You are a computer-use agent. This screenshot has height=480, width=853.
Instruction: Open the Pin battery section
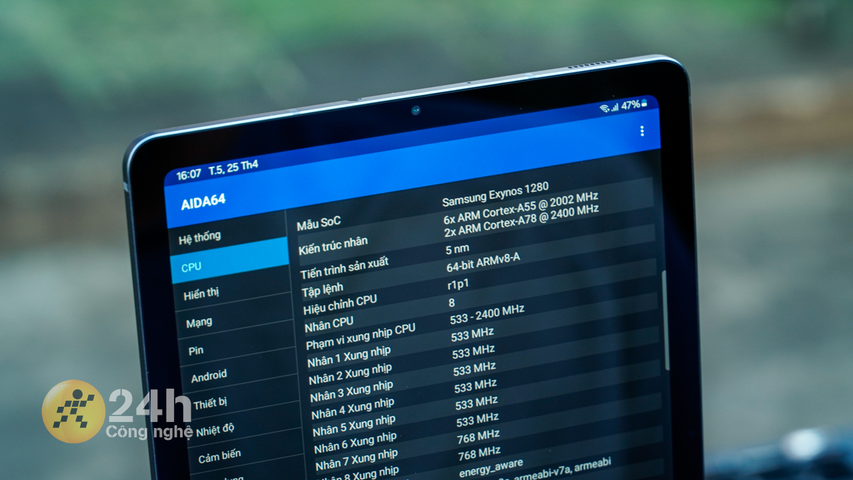coord(196,351)
